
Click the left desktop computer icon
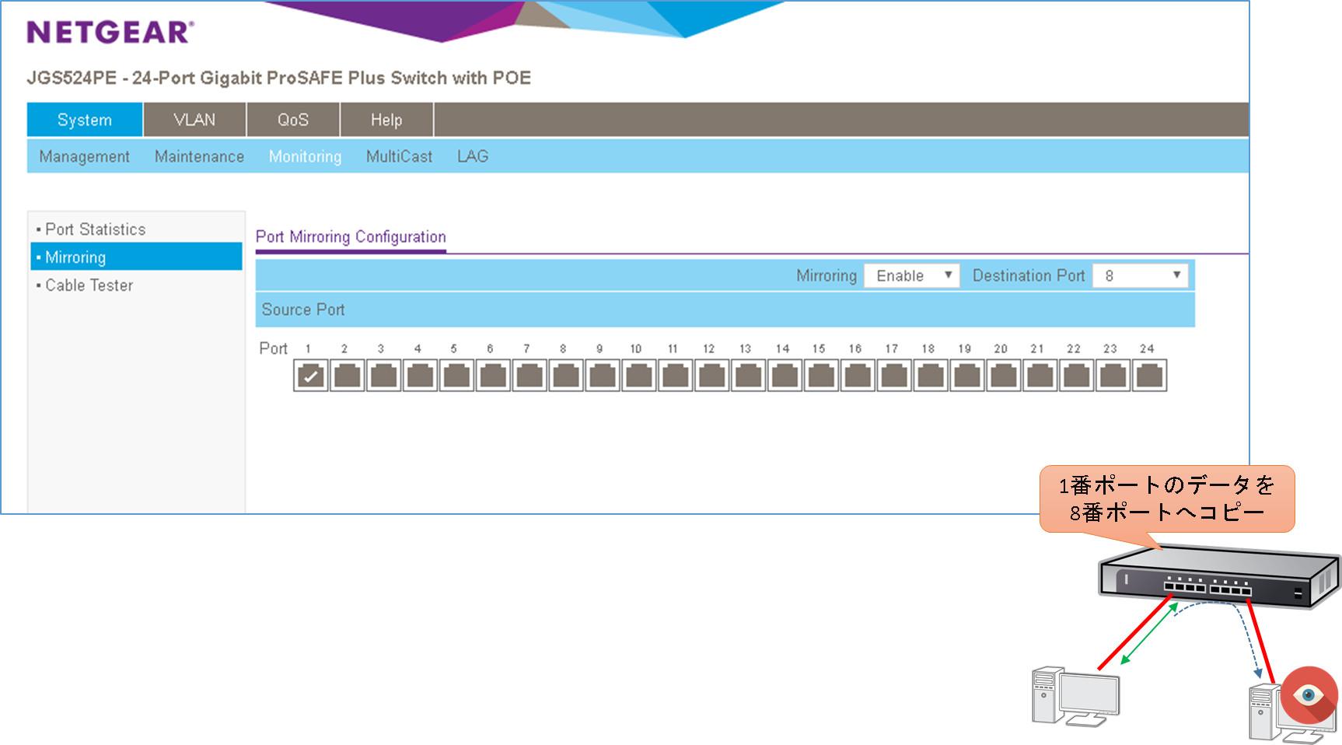click(x=1075, y=697)
